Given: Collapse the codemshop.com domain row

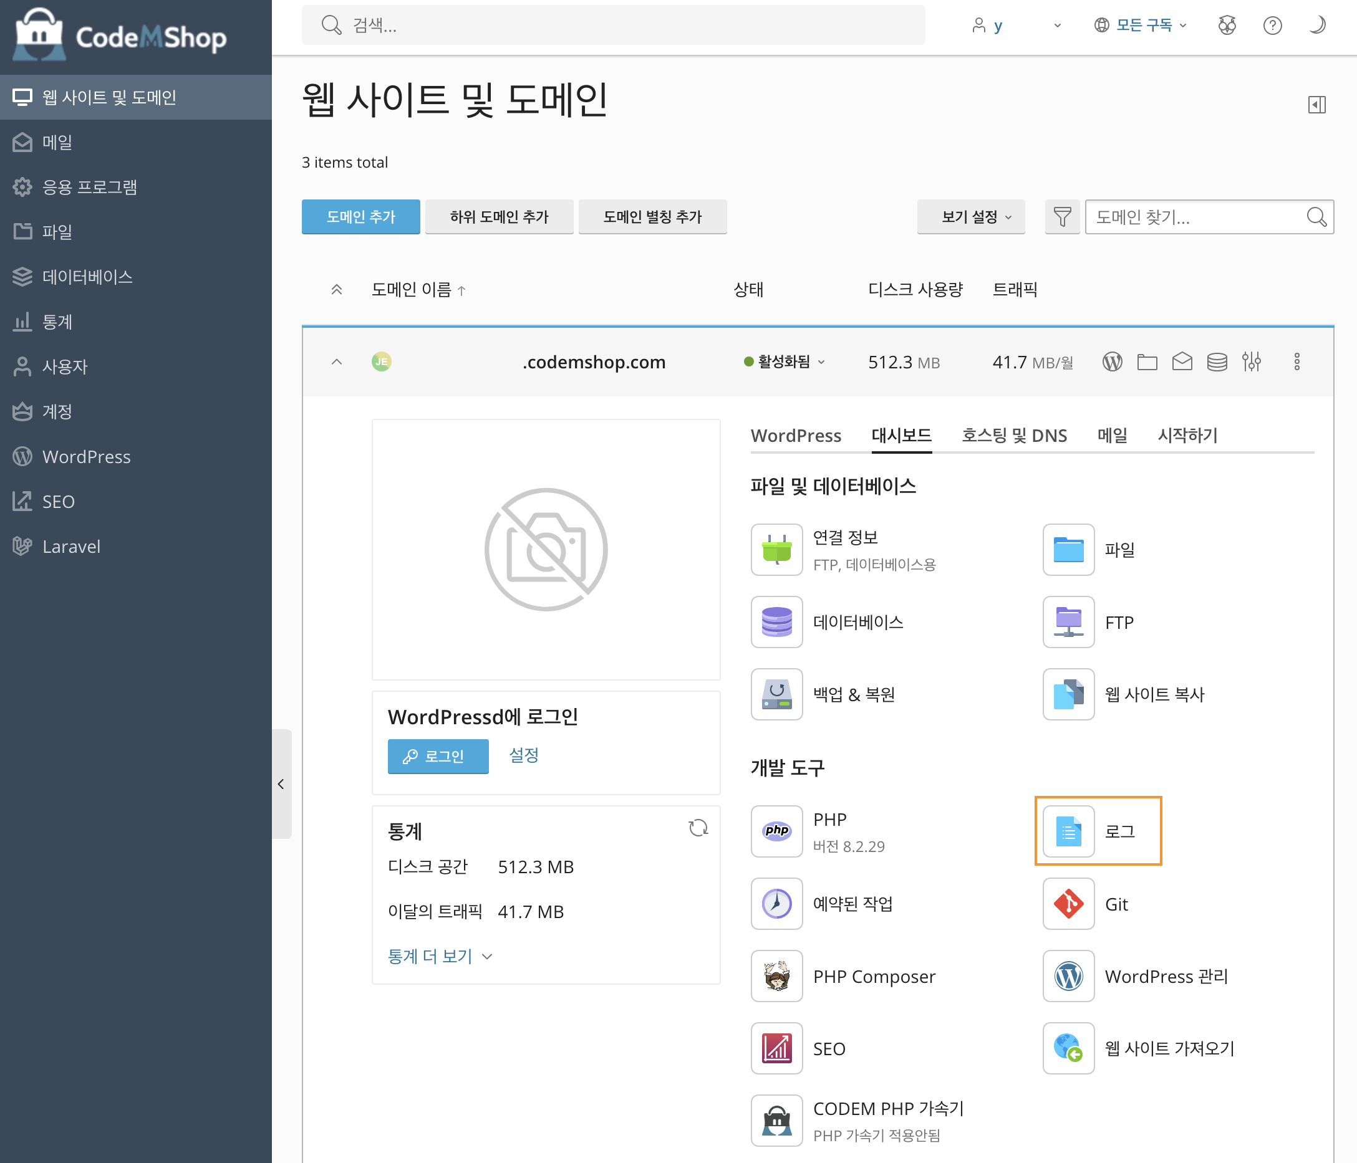Looking at the screenshot, I should (x=337, y=362).
